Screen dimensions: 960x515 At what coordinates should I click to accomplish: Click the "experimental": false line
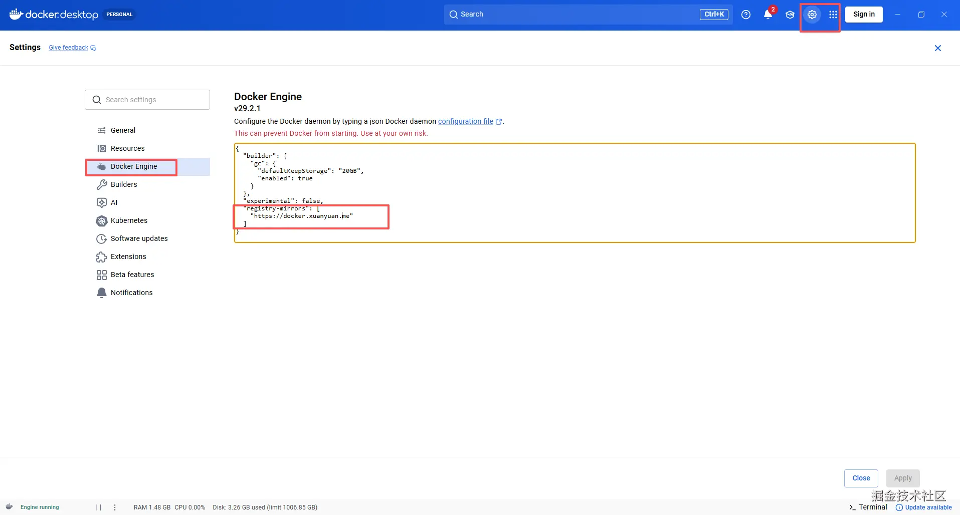click(x=283, y=201)
